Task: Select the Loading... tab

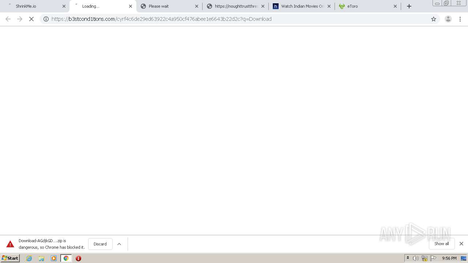Action: [x=103, y=6]
